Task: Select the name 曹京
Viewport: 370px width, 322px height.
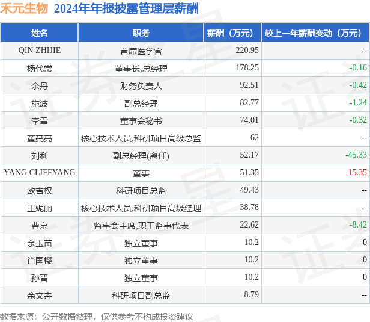Action: point(40,226)
